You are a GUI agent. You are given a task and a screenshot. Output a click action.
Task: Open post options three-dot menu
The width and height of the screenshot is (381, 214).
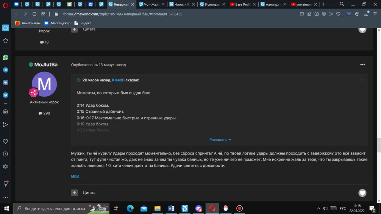coord(362,64)
